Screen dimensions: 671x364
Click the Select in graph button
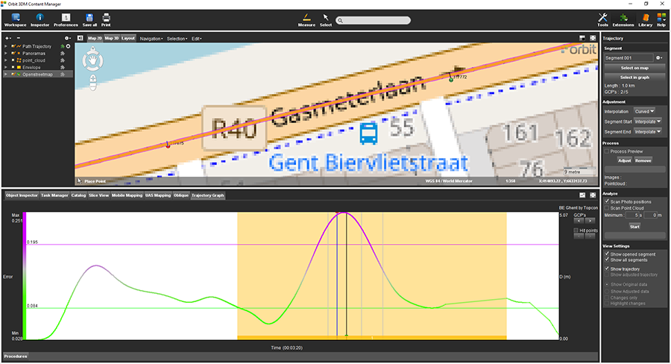(634, 78)
